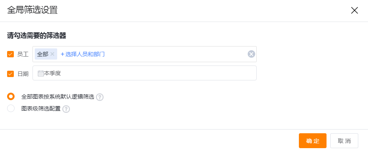The image size is (368, 150).
Task: Click the 全部 tag chip in employee field
Action: (x=46, y=54)
